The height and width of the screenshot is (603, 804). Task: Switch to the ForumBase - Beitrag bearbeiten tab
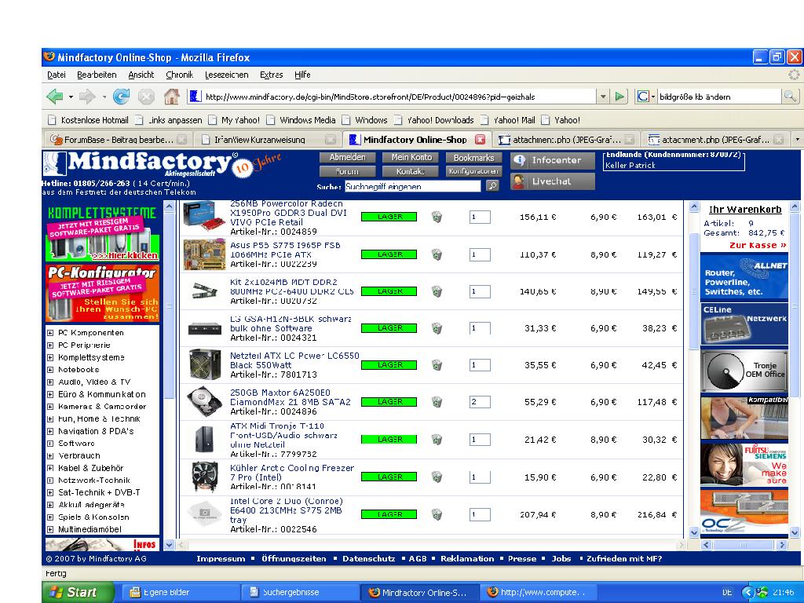click(x=119, y=140)
